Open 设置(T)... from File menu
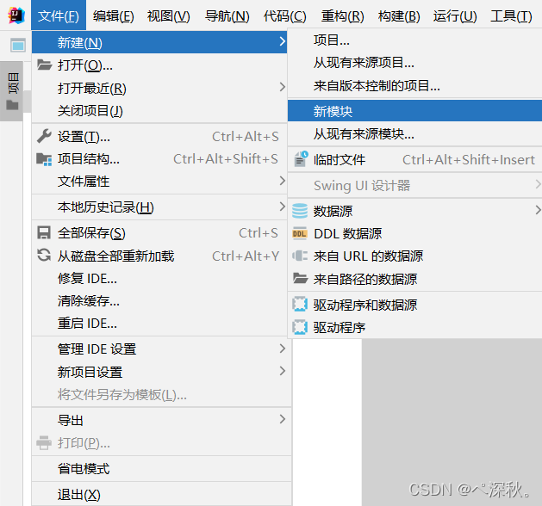This screenshot has width=542, height=506. pyautogui.click(x=159, y=137)
